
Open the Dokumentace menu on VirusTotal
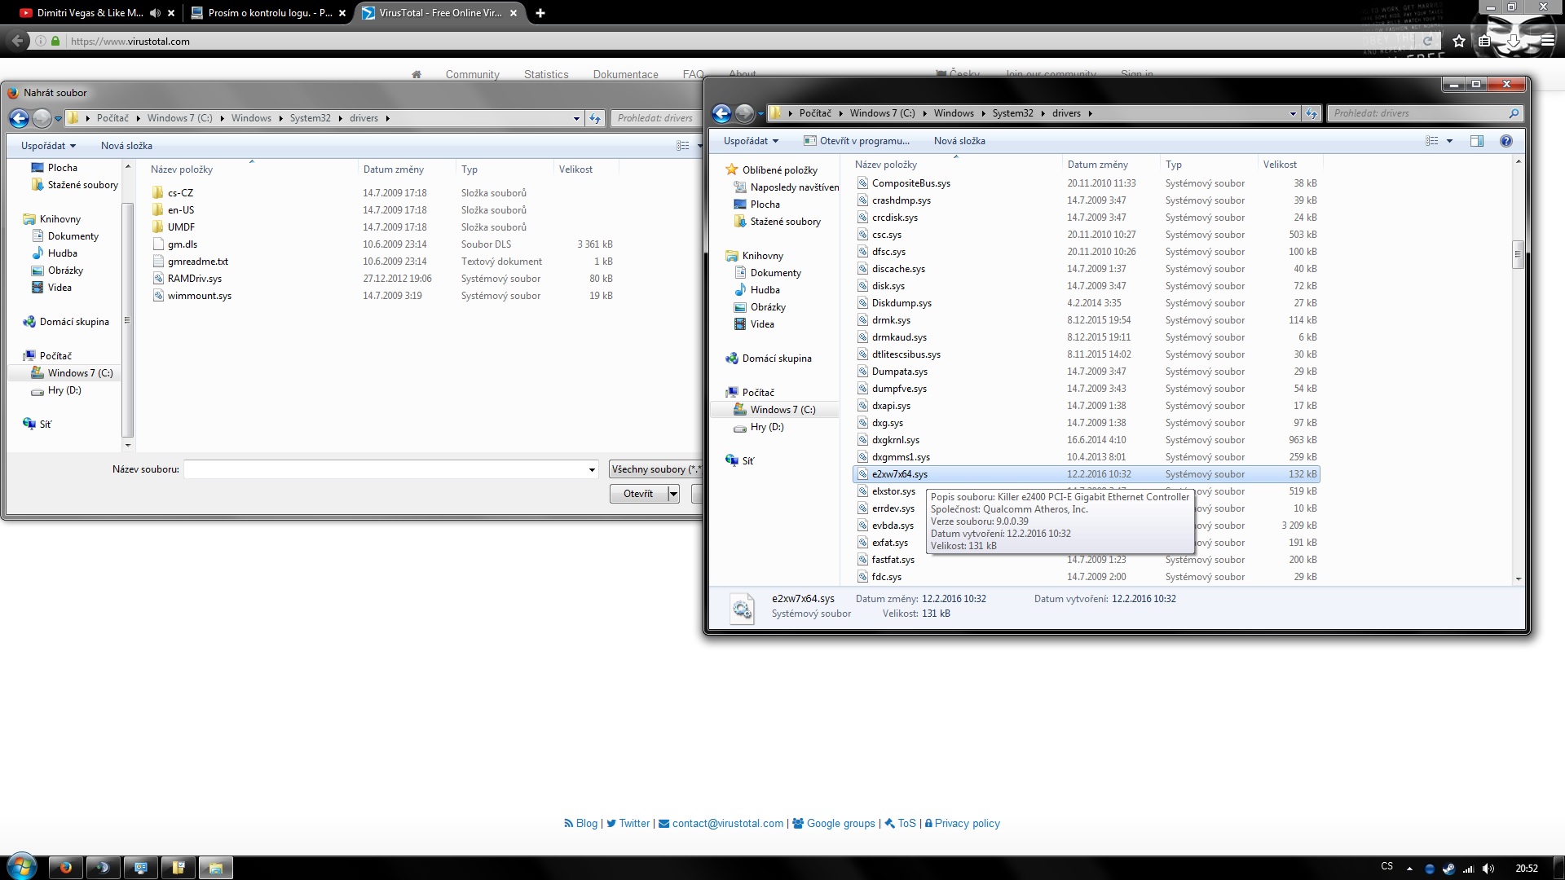(x=625, y=74)
